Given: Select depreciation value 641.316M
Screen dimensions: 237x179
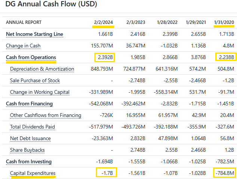Looking at the screenshot, I should tap(167, 69).
